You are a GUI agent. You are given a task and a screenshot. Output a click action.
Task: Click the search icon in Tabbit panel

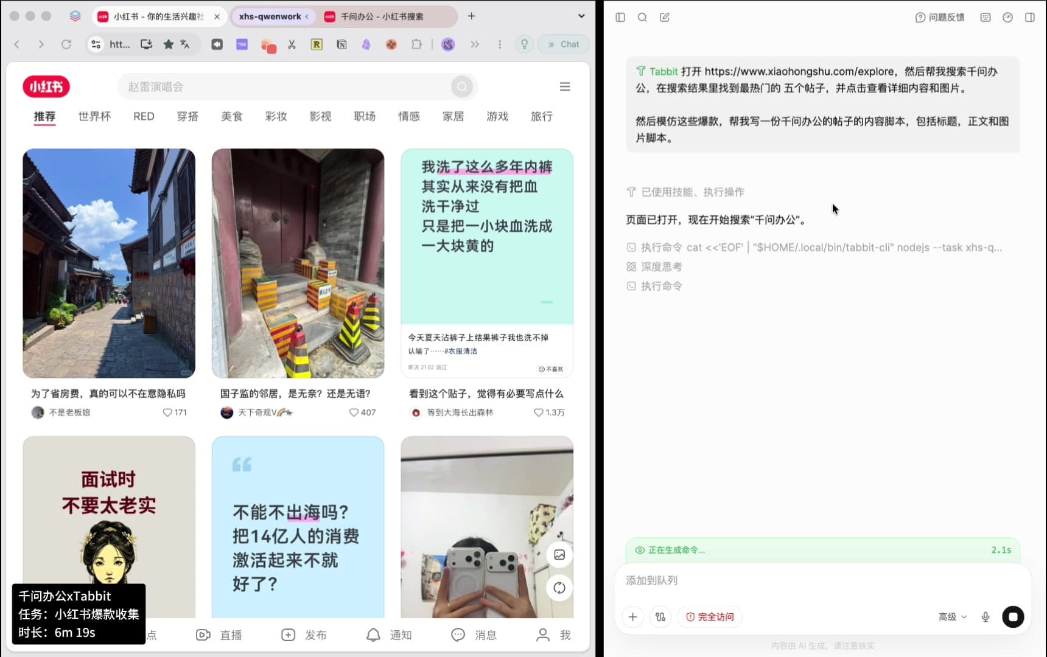pyautogui.click(x=642, y=18)
